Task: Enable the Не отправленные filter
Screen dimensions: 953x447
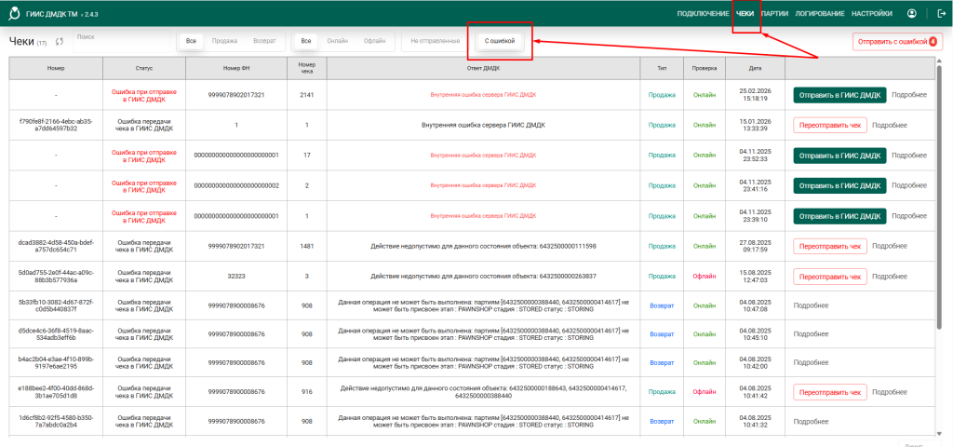Action: pyautogui.click(x=435, y=41)
